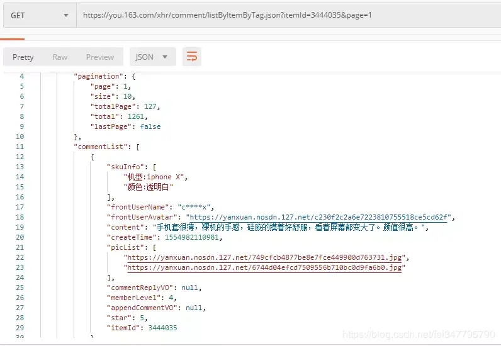Select the content string starting 手机套很薄
Viewport: 501px width, 346px height.
click(289, 227)
